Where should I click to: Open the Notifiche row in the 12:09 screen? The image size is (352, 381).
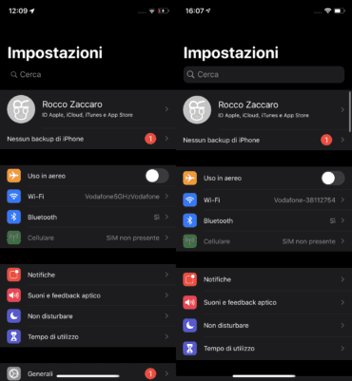88,275
